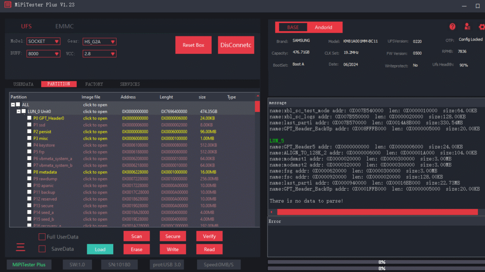Image resolution: width=485 pixels, height=272 pixels.
Task: Click the green LUN_5 heading in messages
Action: click(277, 141)
